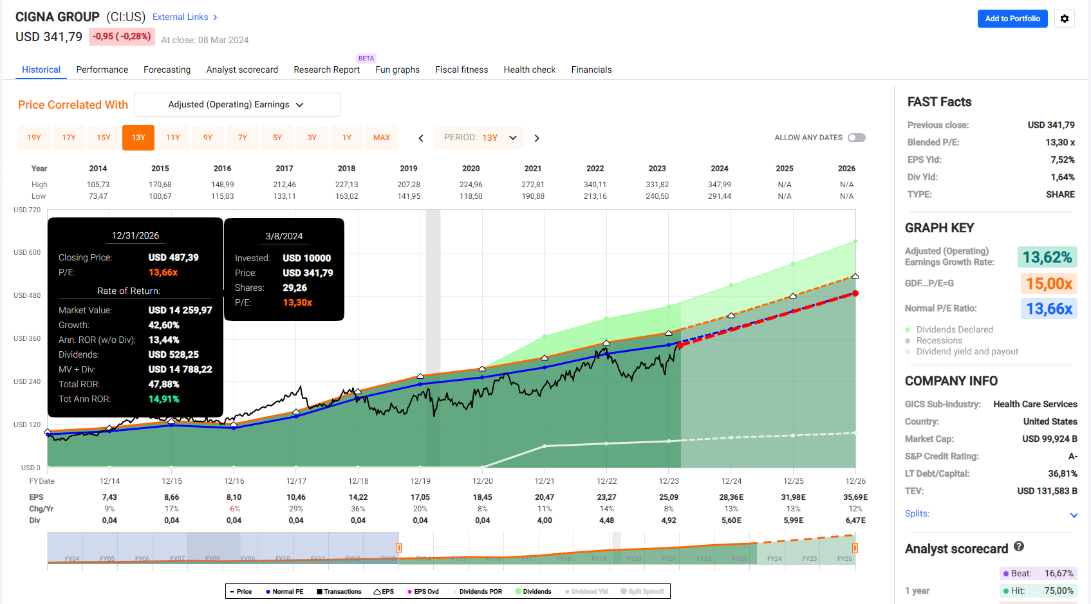Toggle Allow Any Dates switch
This screenshot has width=1091, height=604.
tap(857, 138)
